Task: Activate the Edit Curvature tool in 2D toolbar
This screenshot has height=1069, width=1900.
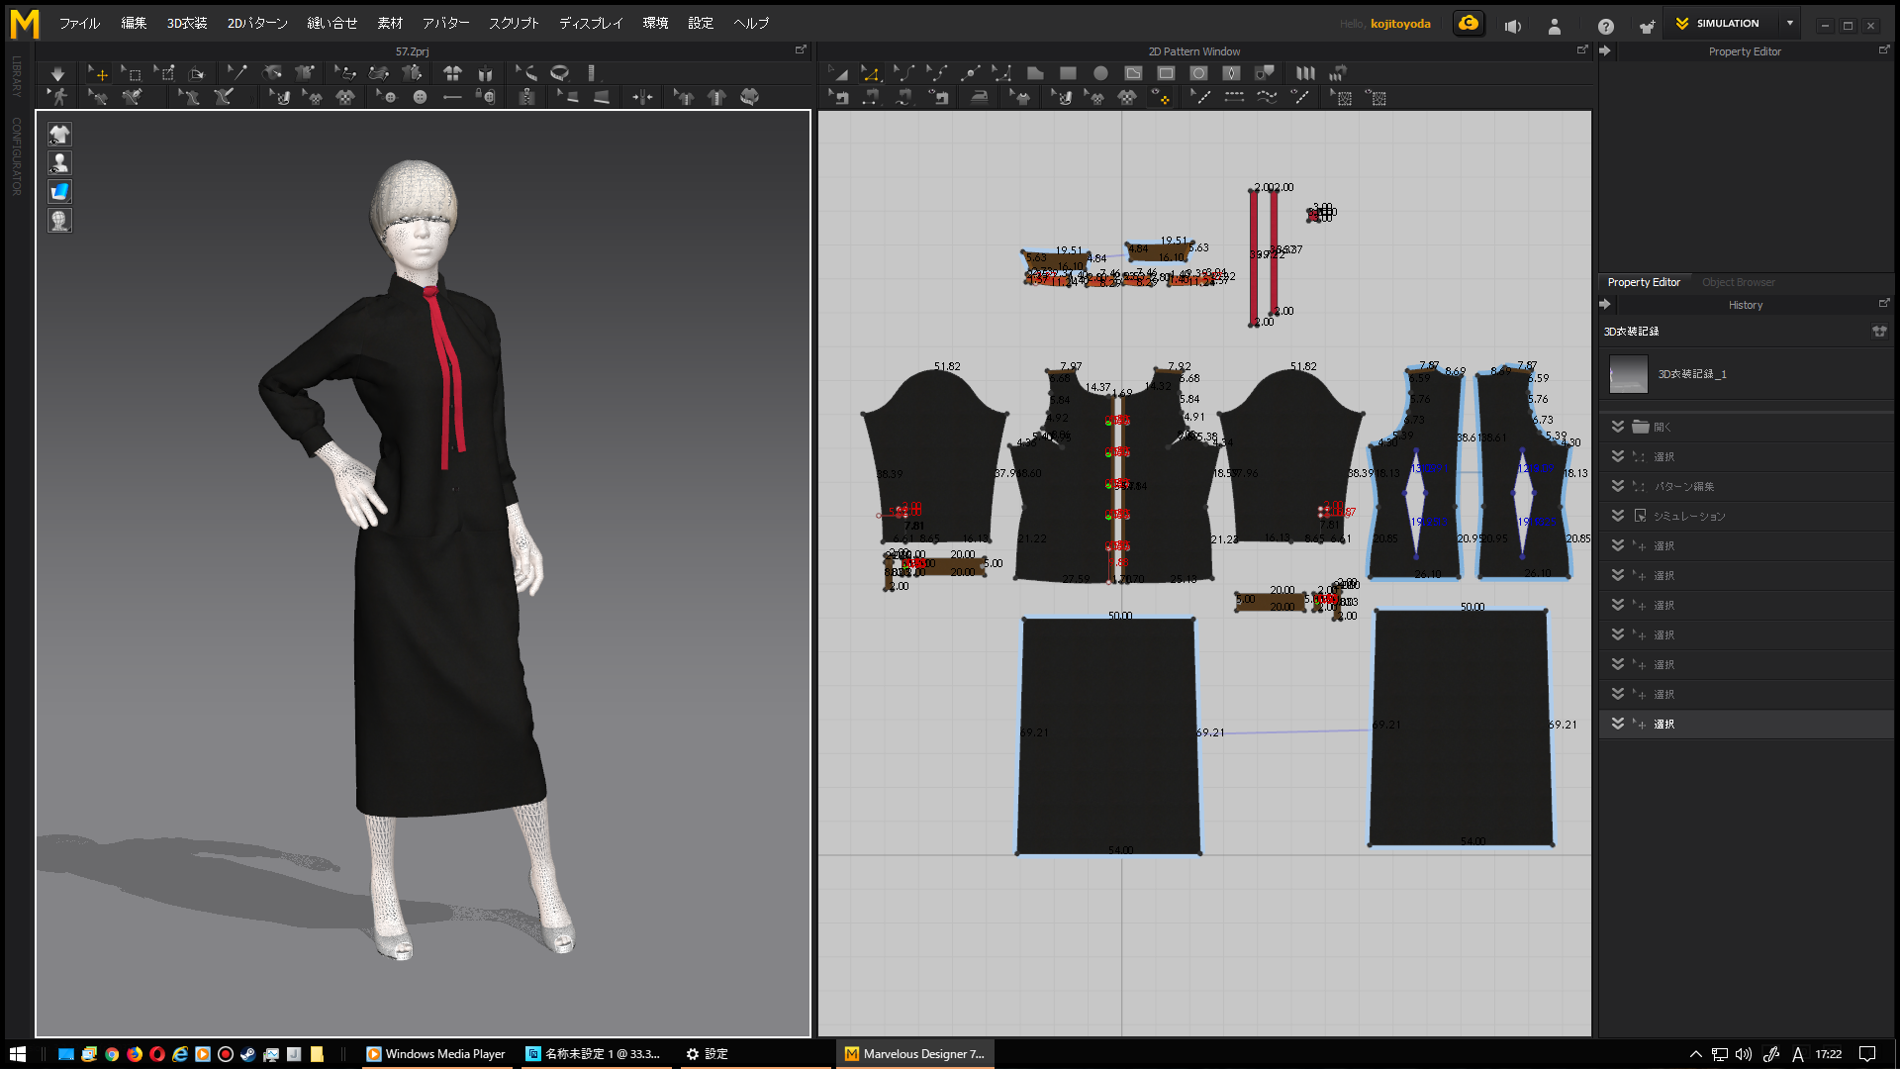Action: pyautogui.click(x=903, y=73)
